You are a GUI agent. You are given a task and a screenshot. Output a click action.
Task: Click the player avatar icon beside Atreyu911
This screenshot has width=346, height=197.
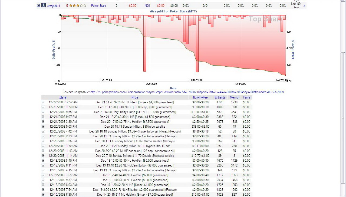[43, 5]
